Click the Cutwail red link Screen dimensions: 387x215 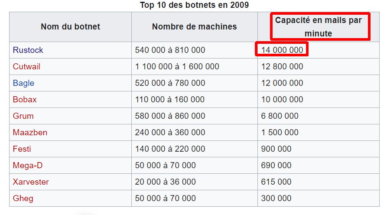pos(26,67)
